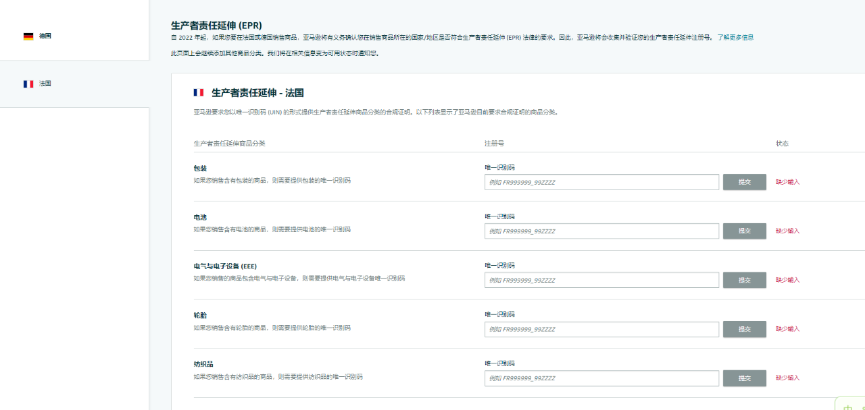
Task: Click 缺少输入 status in the 包装 row
Action: point(787,182)
